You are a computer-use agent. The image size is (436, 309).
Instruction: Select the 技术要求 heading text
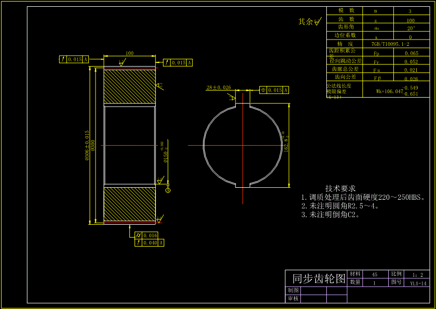(x=340, y=188)
